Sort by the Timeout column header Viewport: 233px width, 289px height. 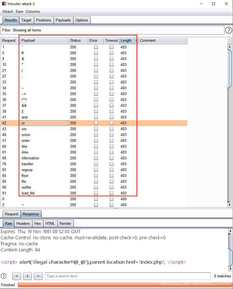111,41
